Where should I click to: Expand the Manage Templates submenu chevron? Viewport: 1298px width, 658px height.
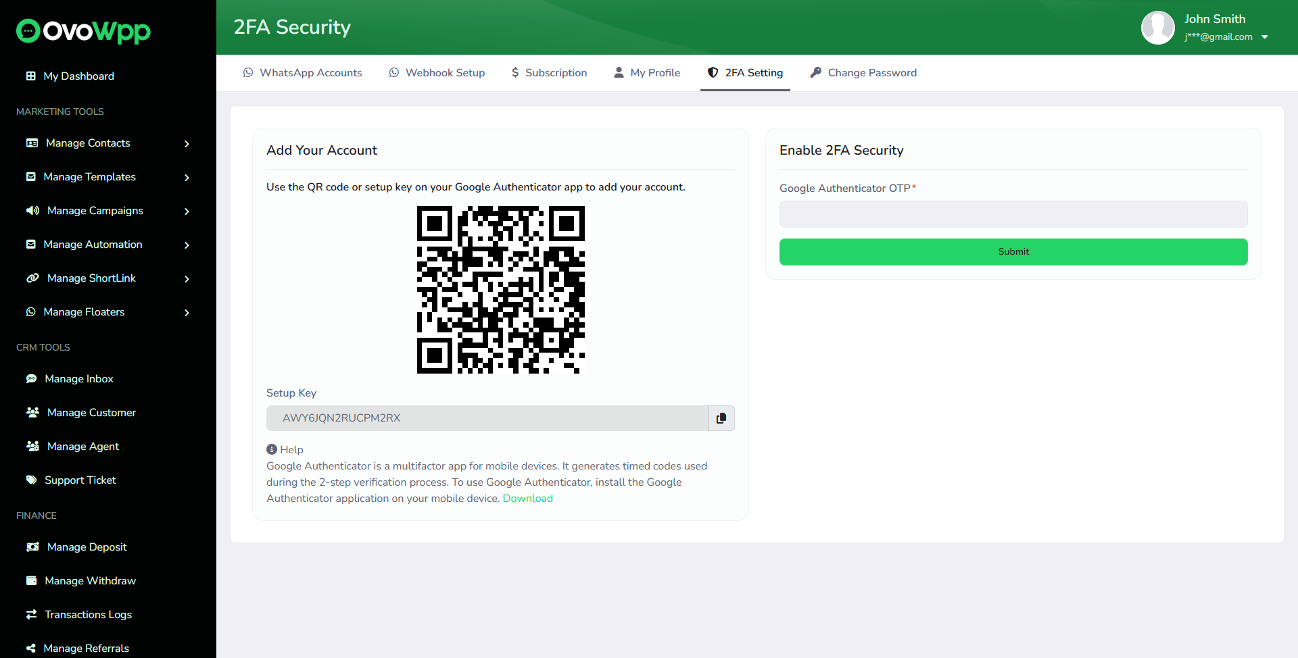(187, 178)
